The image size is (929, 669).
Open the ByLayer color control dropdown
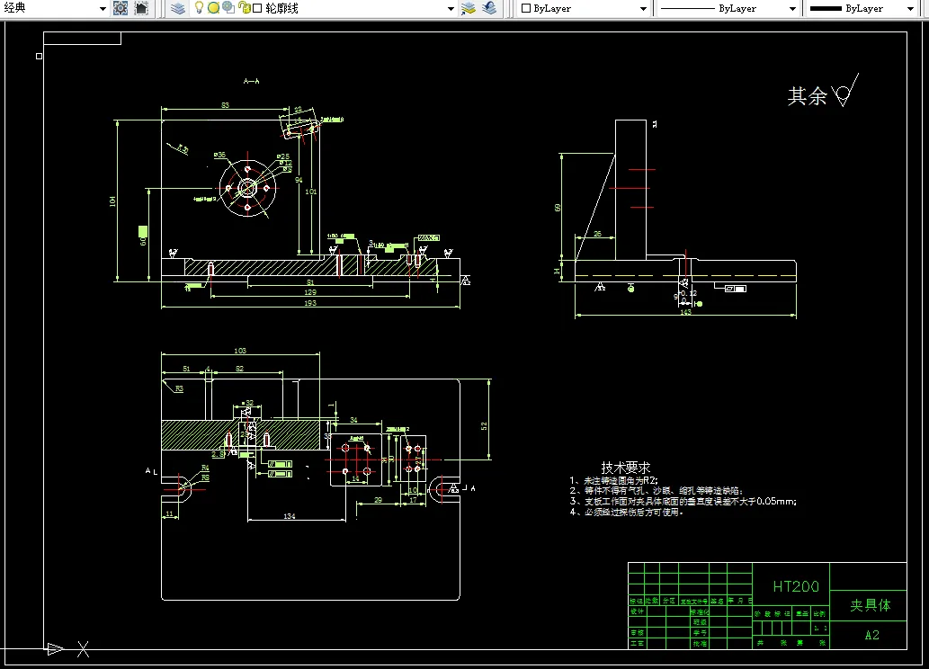coord(643,8)
